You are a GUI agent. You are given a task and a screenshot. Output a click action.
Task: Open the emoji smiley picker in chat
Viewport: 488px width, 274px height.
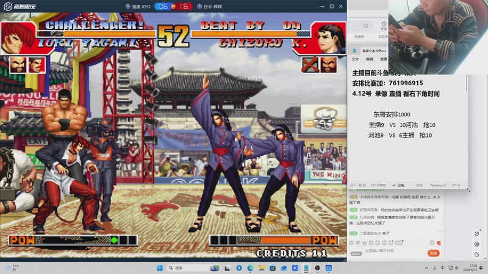[351, 243]
